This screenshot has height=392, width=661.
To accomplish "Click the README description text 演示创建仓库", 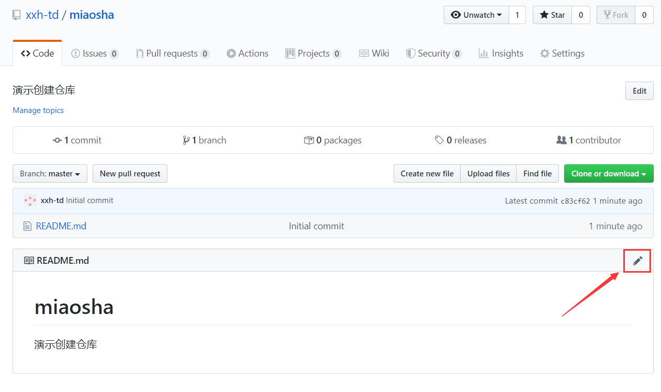I will pyautogui.click(x=65, y=344).
